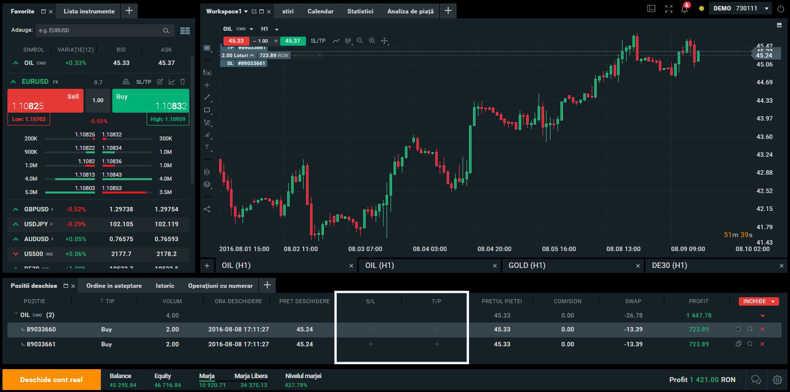790x392 pixels.
Task: Activate the chart pan/move tool
Action: (x=384, y=41)
